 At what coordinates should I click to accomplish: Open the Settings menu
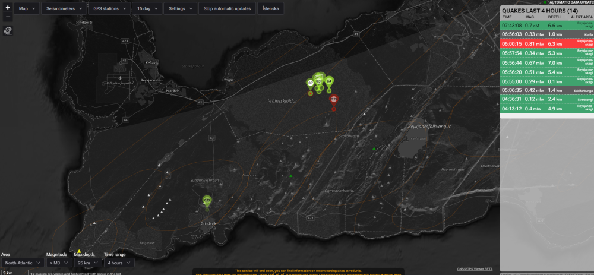[180, 9]
